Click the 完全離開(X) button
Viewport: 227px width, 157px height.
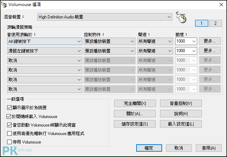point(135,103)
